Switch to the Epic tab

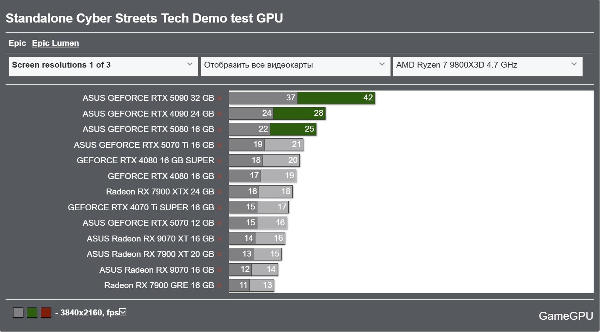[x=17, y=43]
